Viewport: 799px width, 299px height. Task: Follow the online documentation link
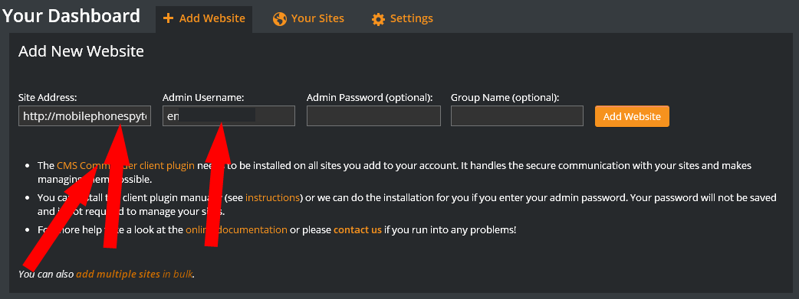point(236,230)
